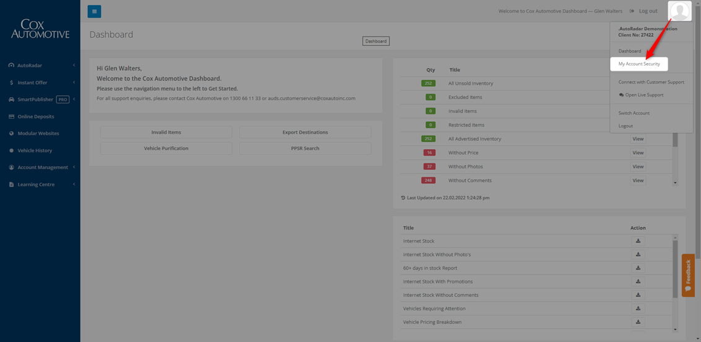Viewport: 701px width, 342px height.
Task: Click the red 16 Without Price badge
Action: tap(429, 153)
